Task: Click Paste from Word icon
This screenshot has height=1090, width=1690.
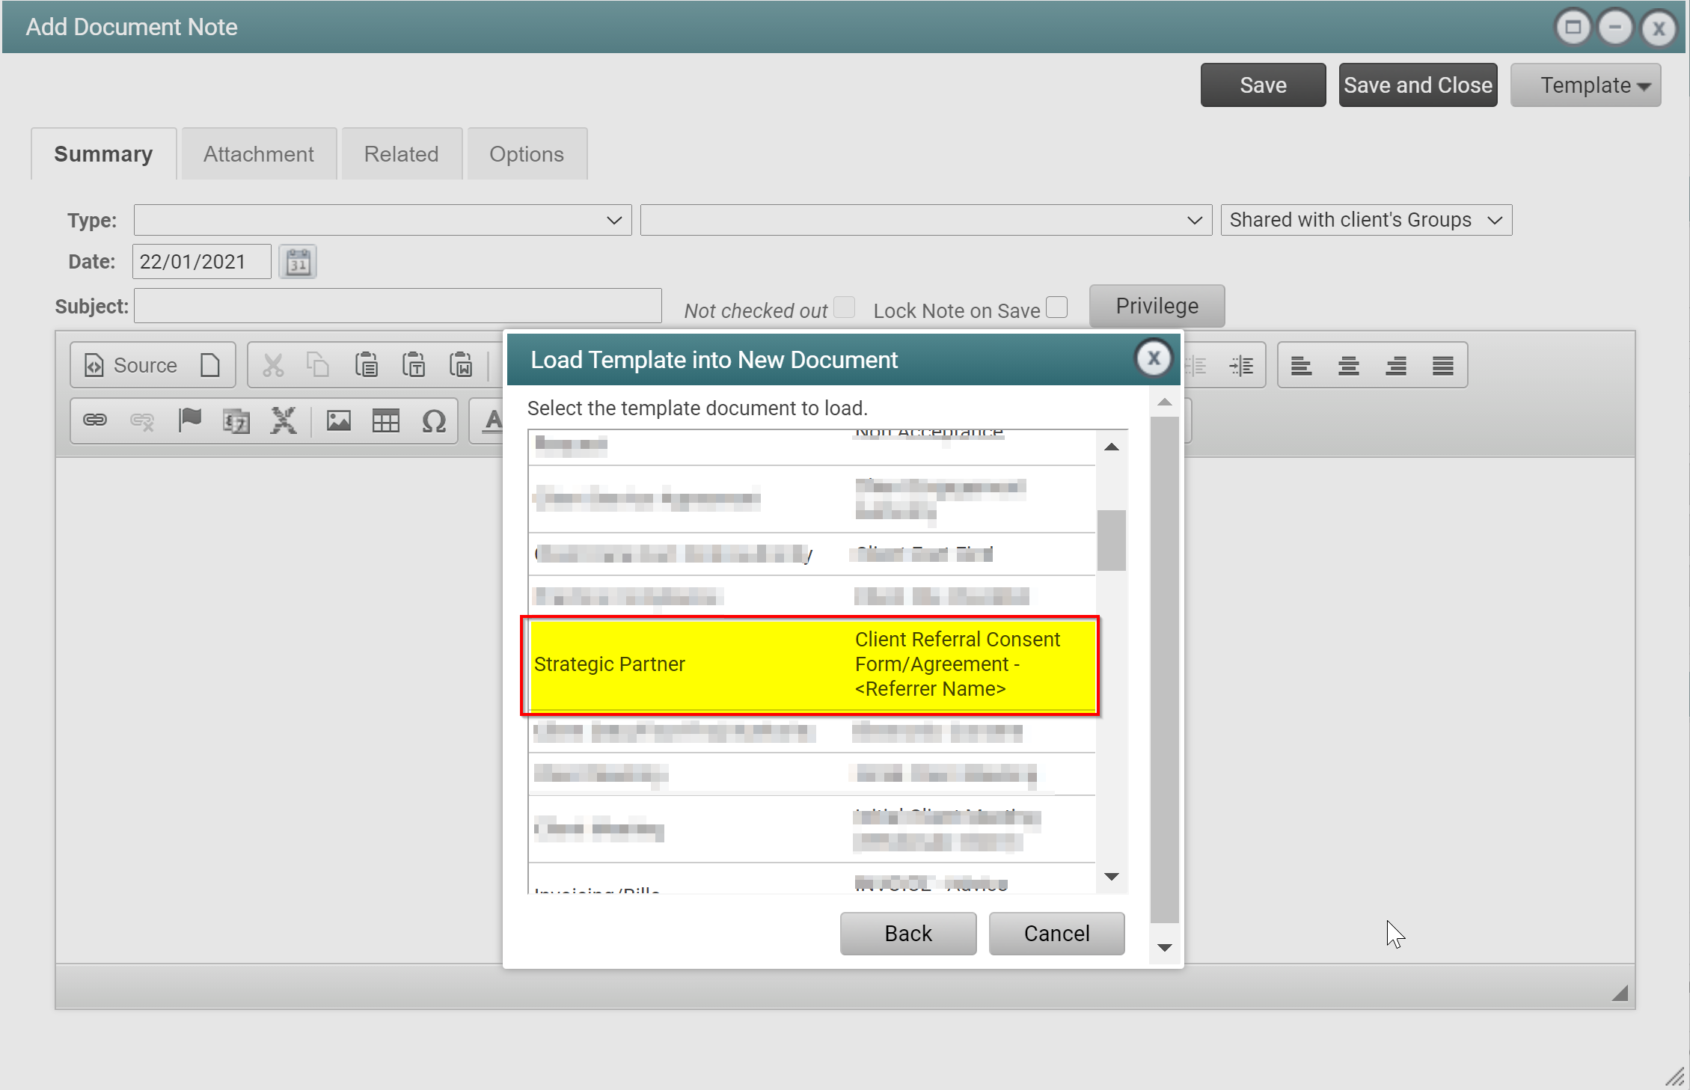Action: click(x=461, y=365)
